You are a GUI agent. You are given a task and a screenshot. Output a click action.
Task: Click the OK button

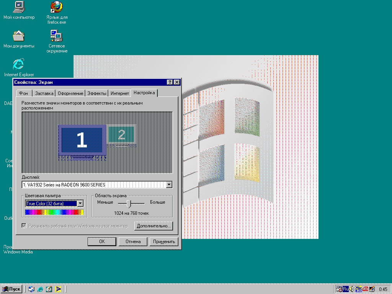pos(102,242)
